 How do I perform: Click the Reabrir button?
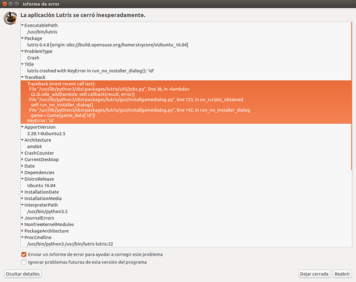click(342, 274)
